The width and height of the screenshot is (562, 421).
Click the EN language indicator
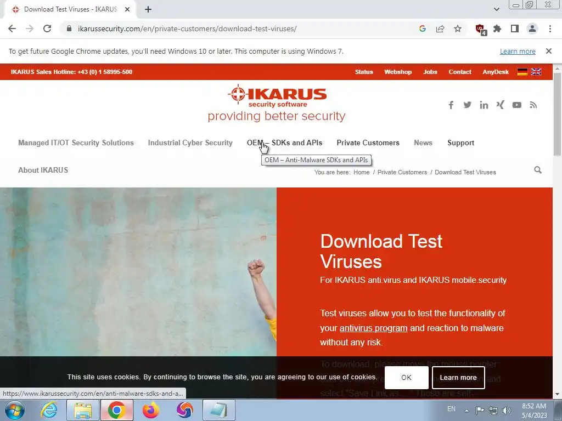451,409
